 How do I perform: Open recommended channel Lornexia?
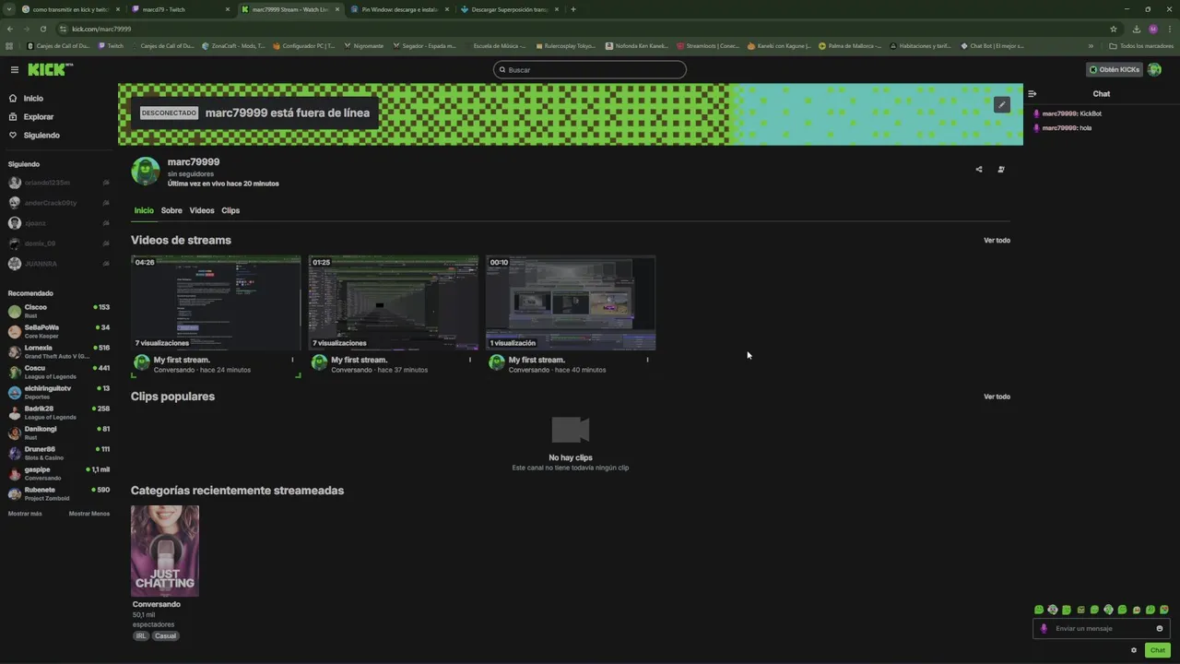[58, 351]
